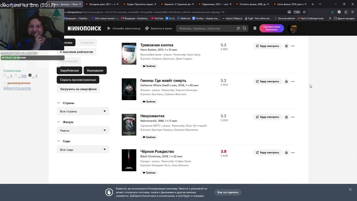
Task: Switch to Секта фильм, 2019 tab
Action: tap(290, 4)
